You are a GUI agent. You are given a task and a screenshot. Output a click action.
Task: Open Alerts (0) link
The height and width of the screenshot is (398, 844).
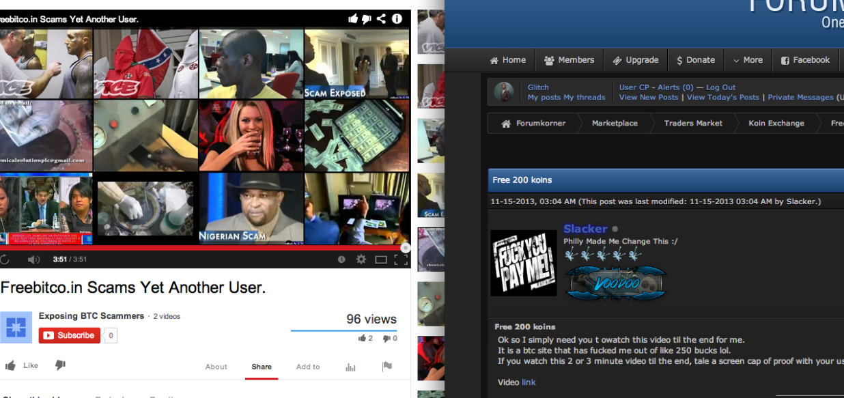(x=675, y=87)
